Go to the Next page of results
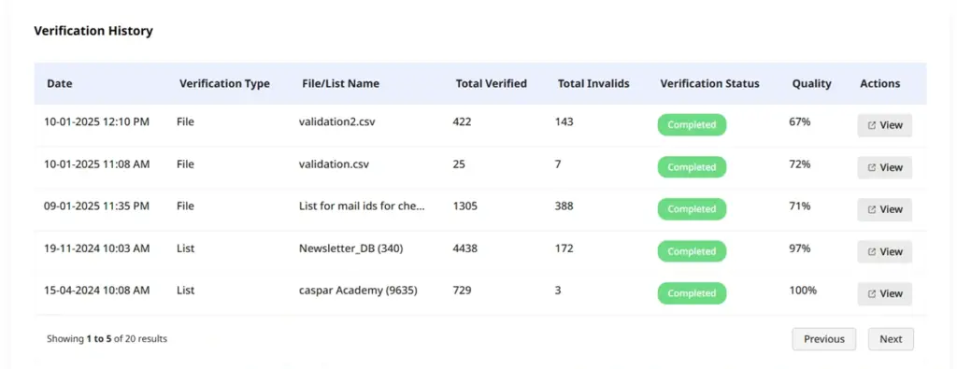This screenshot has width=957, height=369. click(891, 339)
